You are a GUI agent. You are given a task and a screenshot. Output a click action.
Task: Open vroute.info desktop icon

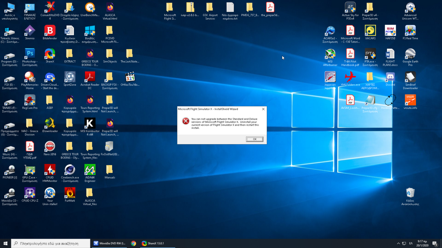pos(410,102)
